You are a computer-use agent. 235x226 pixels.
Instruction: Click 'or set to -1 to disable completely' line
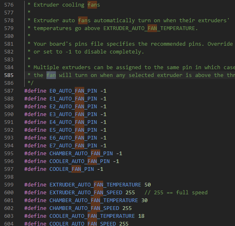[86, 51]
